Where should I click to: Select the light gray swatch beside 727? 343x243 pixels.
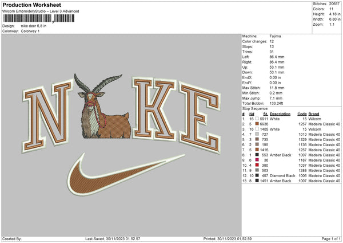coord(257,134)
